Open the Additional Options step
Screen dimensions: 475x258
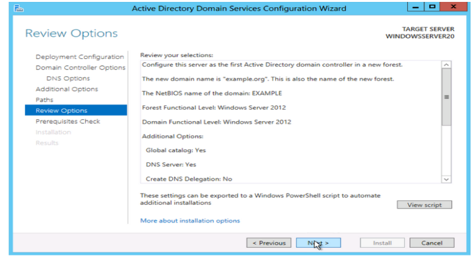click(x=67, y=89)
